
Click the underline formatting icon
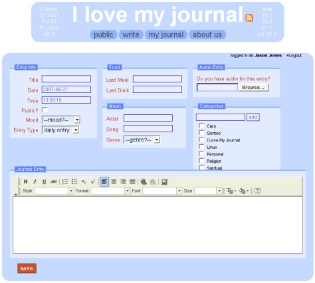coord(44,182)
